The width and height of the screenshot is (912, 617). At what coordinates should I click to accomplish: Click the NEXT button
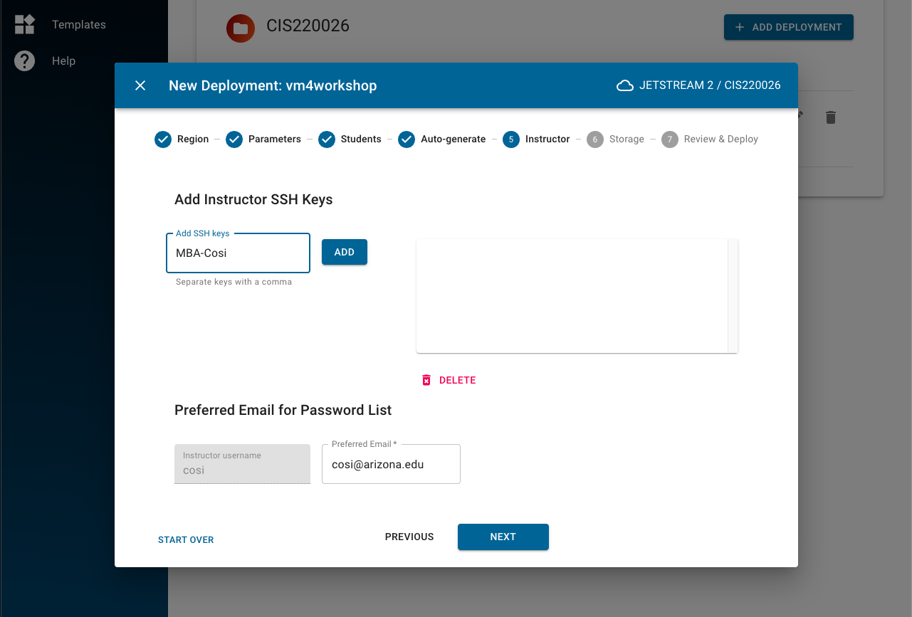(x=503, y=537)
